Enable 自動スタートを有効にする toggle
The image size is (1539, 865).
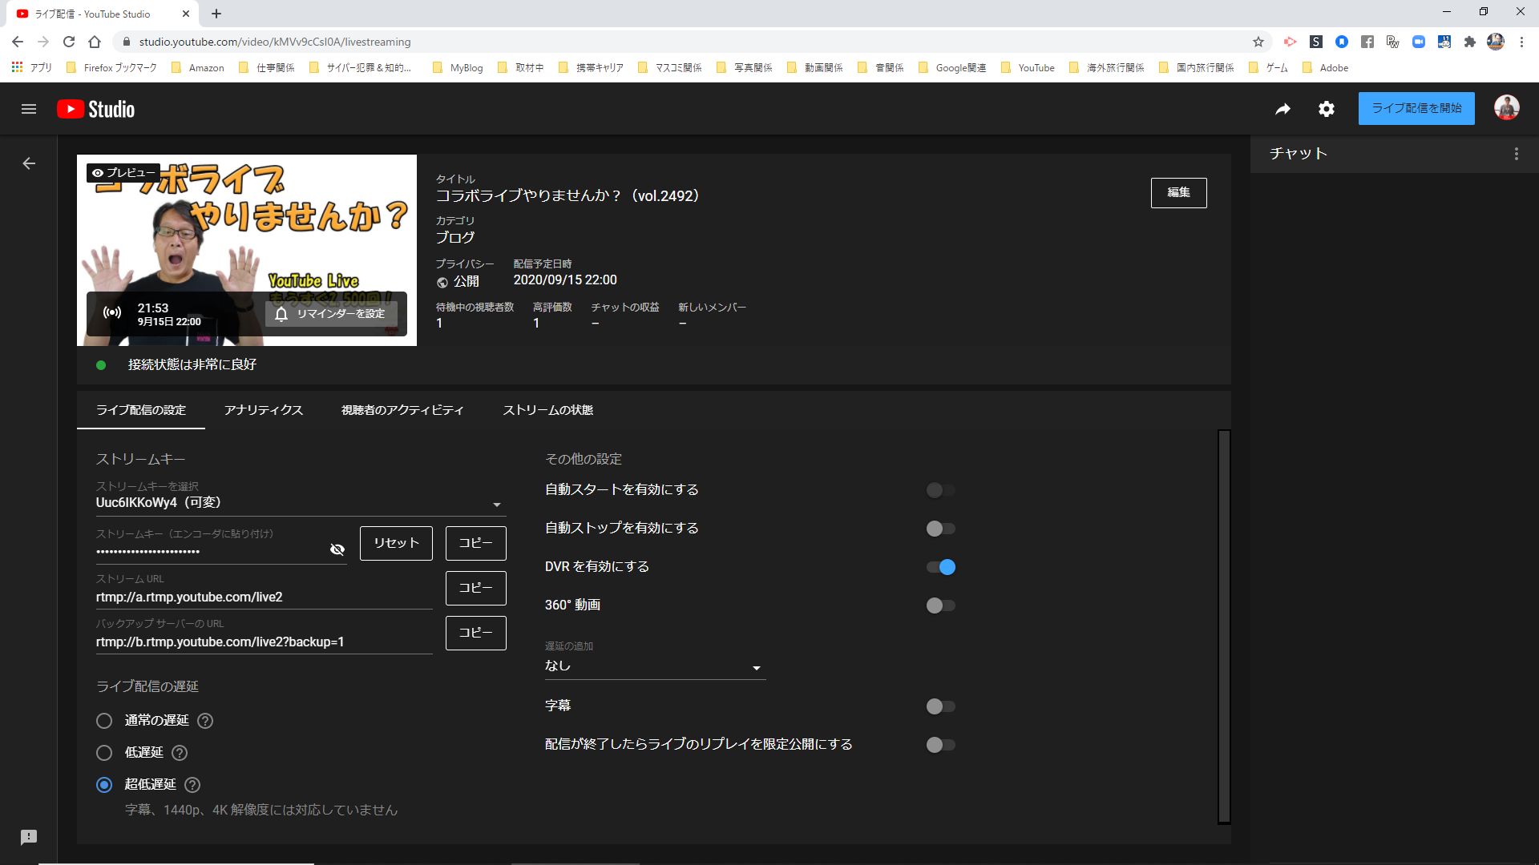[x=935, y=490]
